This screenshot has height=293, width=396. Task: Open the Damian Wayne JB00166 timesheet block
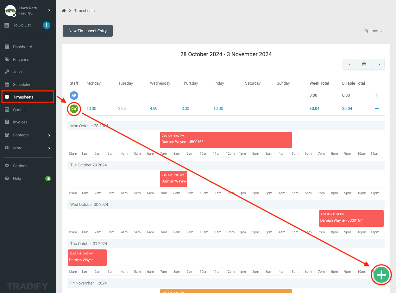click(225, 140)
